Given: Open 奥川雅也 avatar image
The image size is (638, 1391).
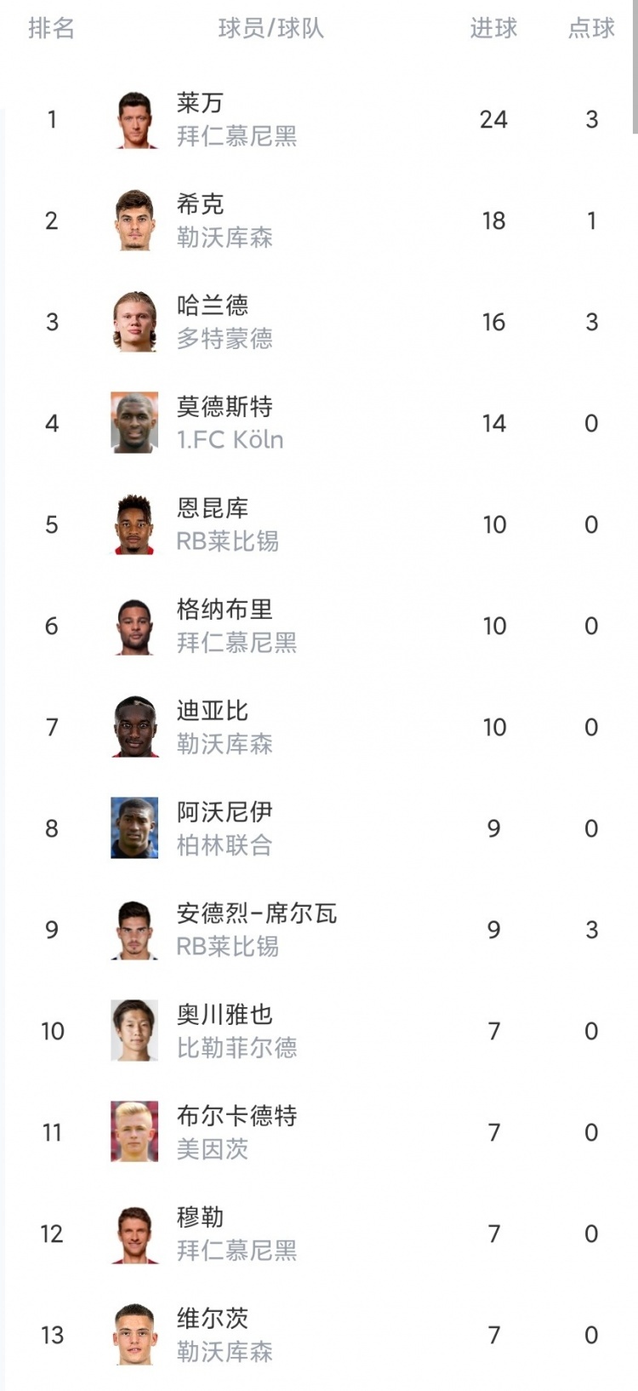Looking at the screenshot, I should 134,1031.
